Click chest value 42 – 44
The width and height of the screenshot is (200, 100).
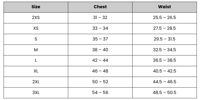tap(100, 60)
